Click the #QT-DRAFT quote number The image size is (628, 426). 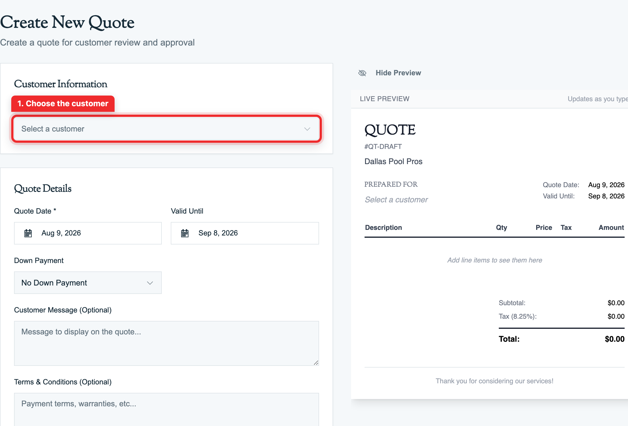click(383, 146)
